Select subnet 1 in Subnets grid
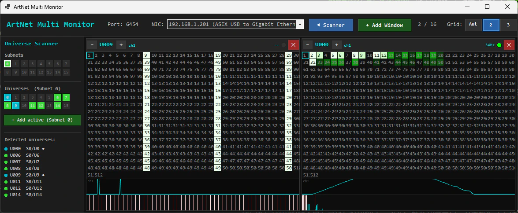 16,64
